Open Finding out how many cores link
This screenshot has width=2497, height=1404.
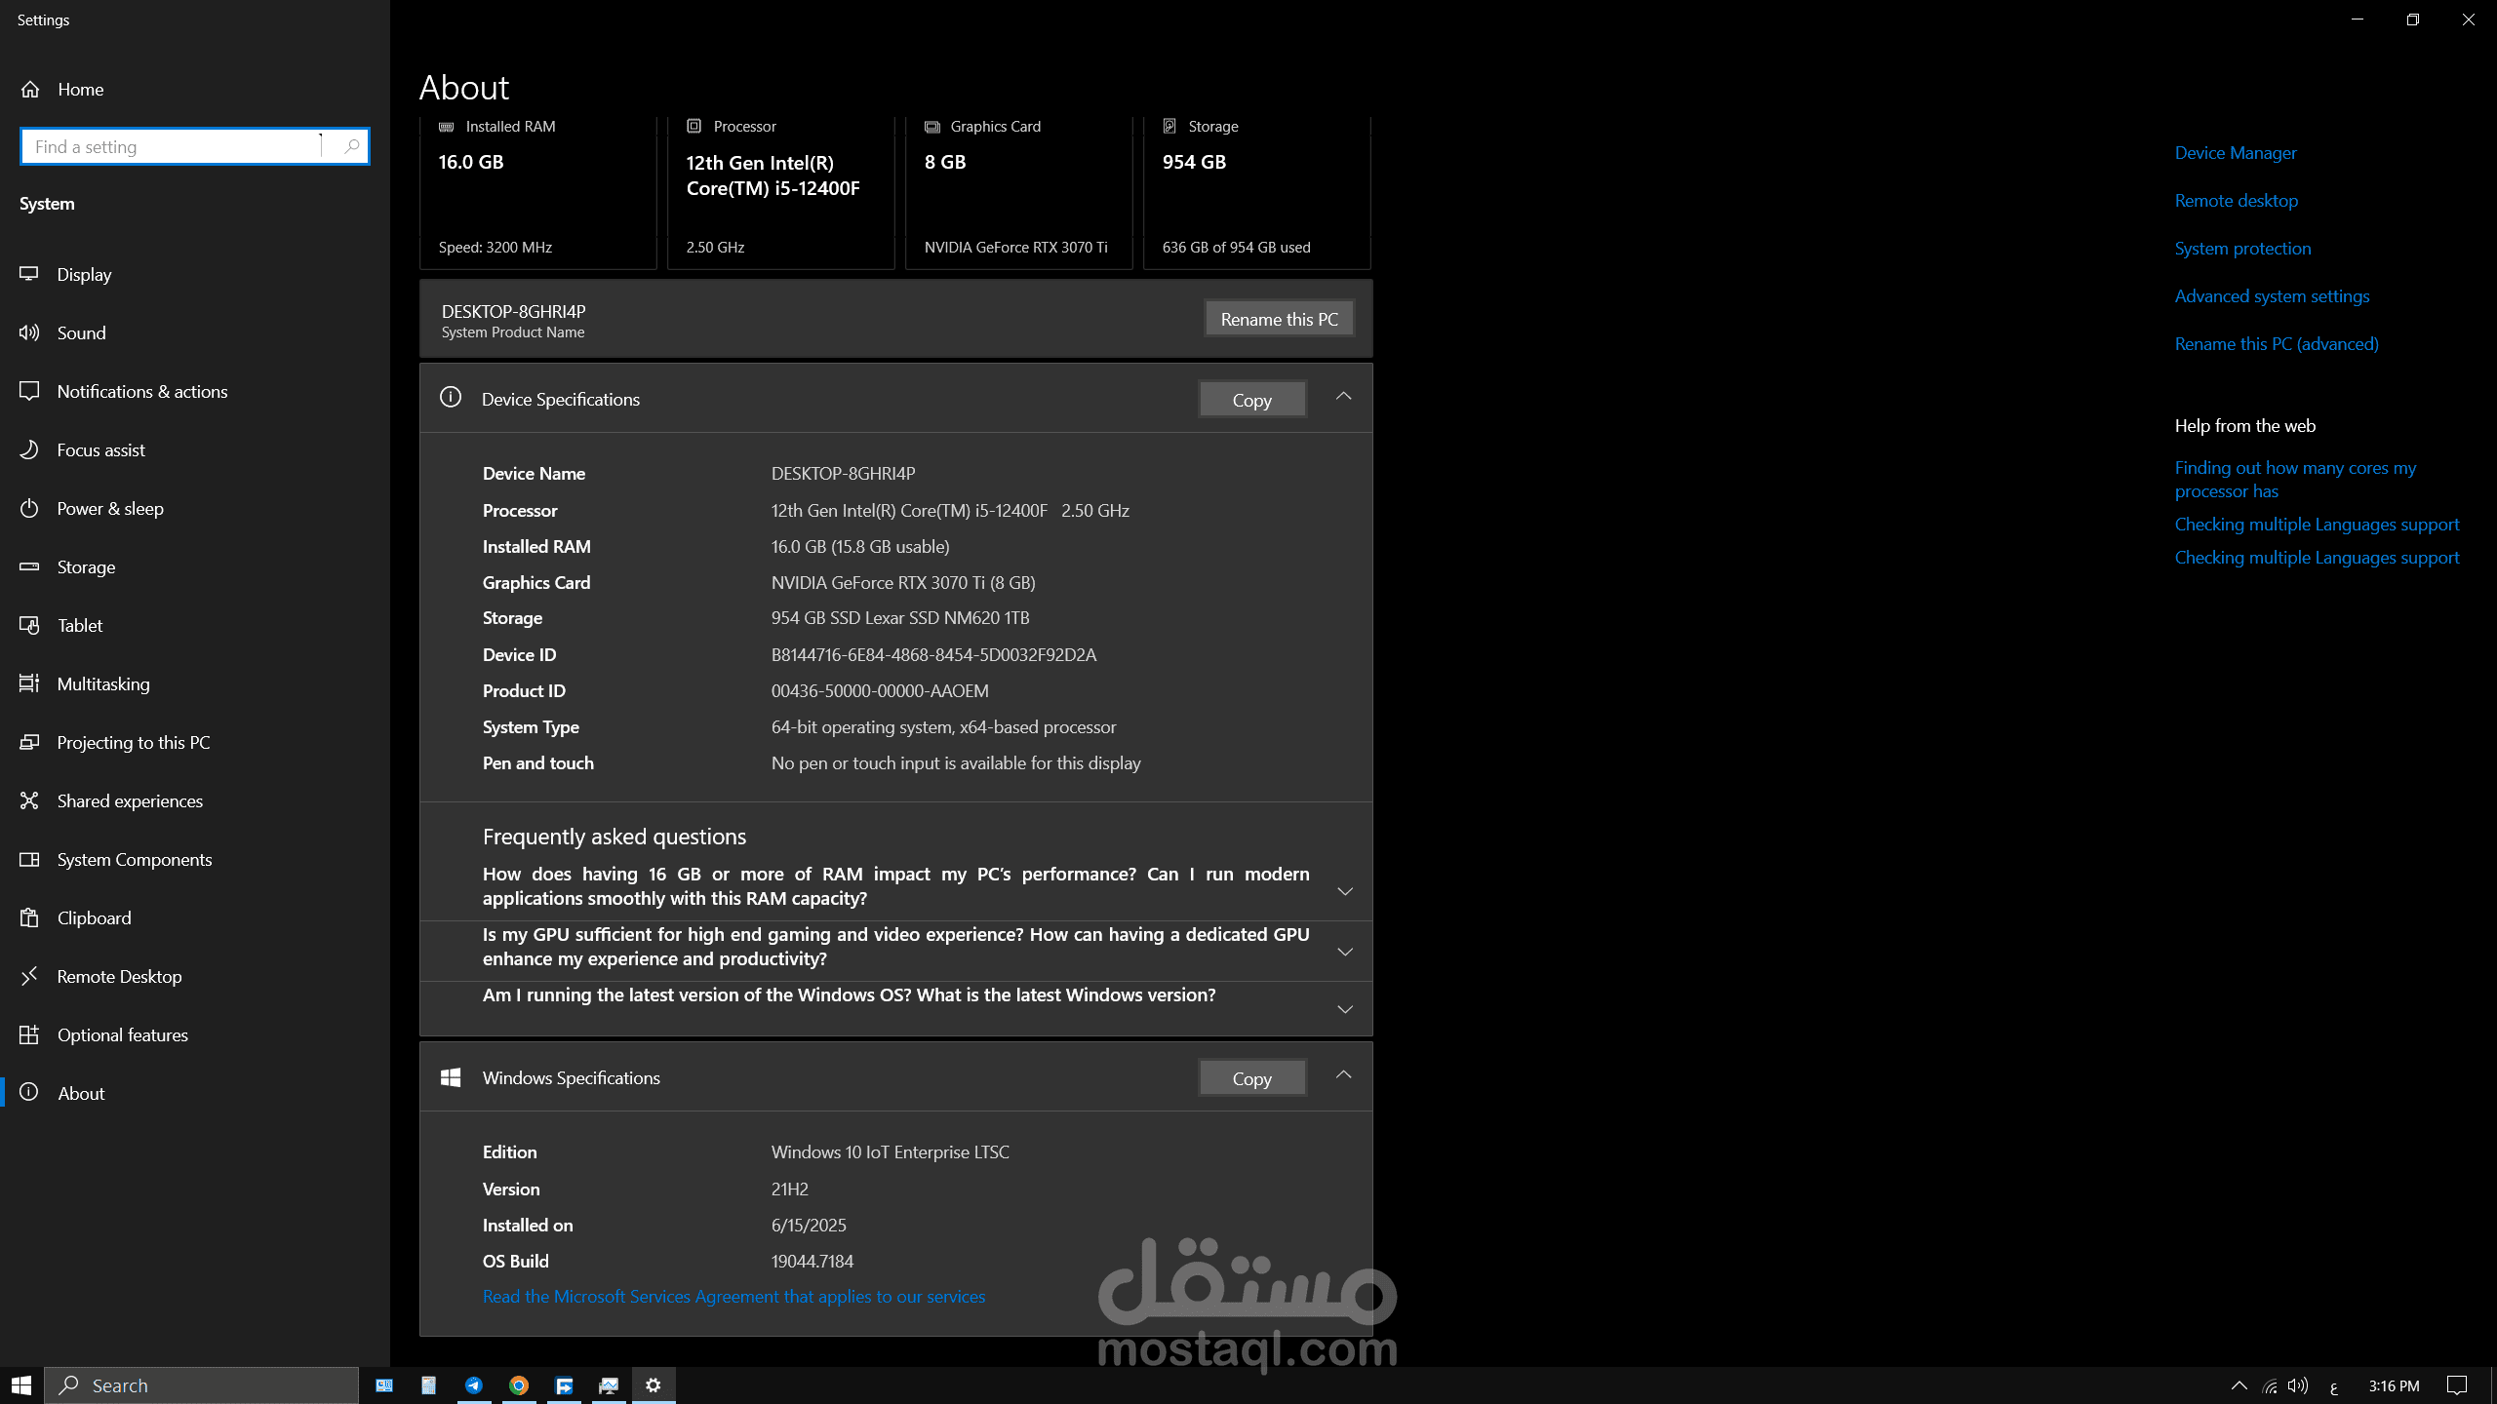coord(2295,480)
